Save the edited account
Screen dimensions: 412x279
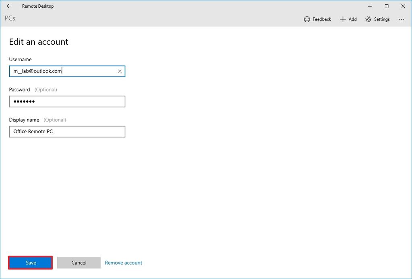[x=30, y=262]
